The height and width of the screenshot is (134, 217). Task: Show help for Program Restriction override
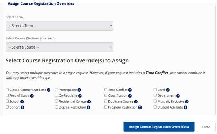tap(140, 107)
